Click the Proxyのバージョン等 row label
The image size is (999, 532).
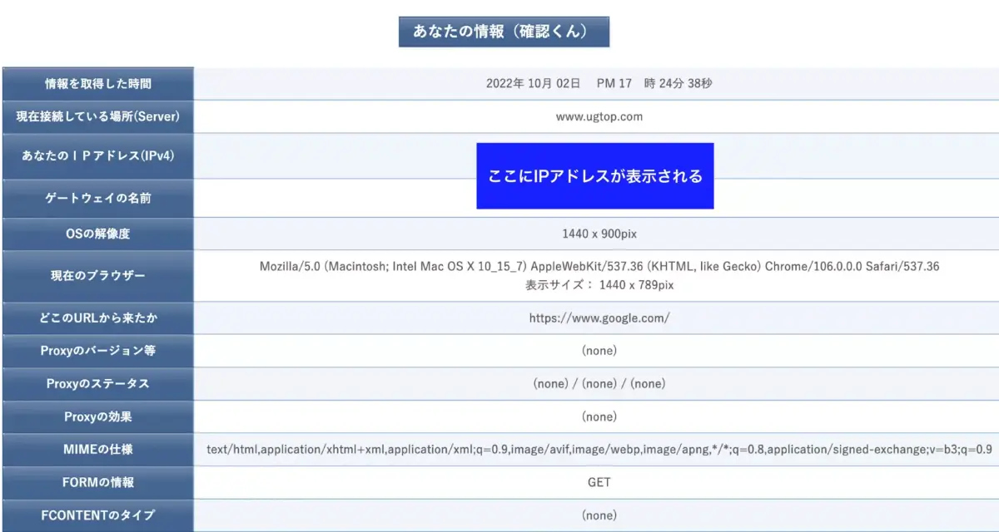click(98, 351)
